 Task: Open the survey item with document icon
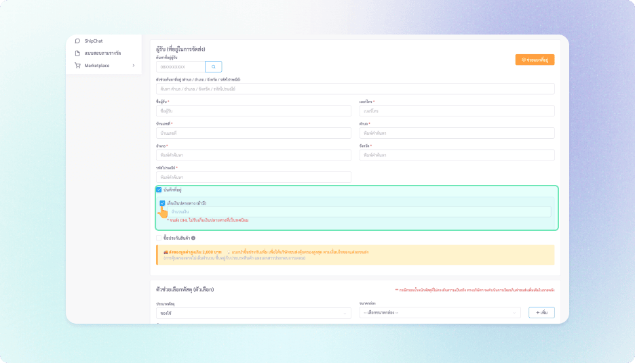tap(77, 54)
